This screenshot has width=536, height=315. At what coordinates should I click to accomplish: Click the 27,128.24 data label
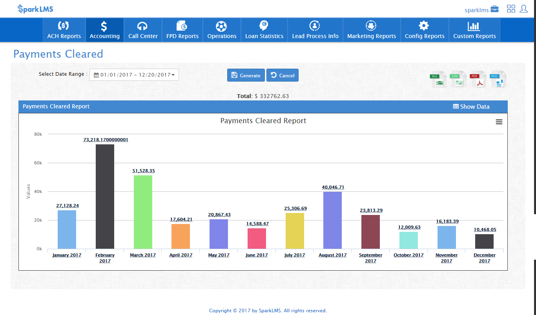[x=67, y=206]
